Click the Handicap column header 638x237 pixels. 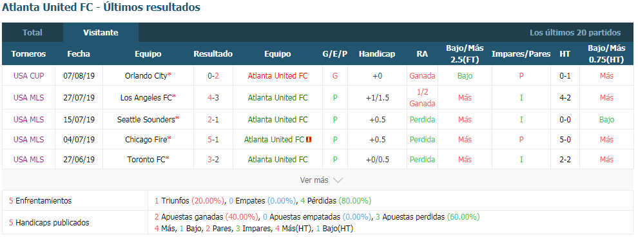pos(377,54)
